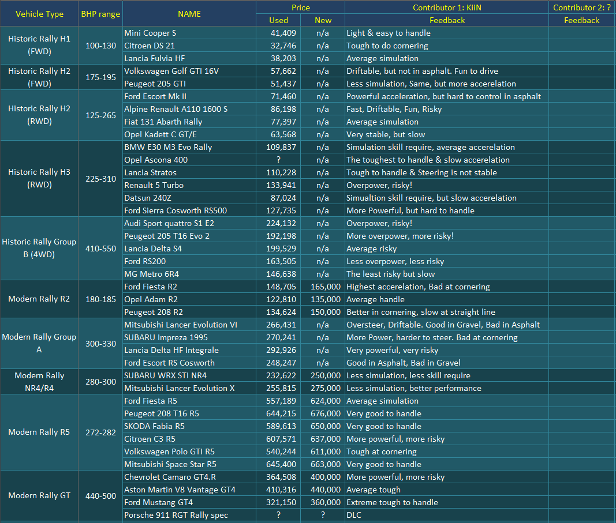The image size is (616, 523).
Task: Select the 'Porsche 911 RGT Rally spec' cell
Action: coord(189,515)
